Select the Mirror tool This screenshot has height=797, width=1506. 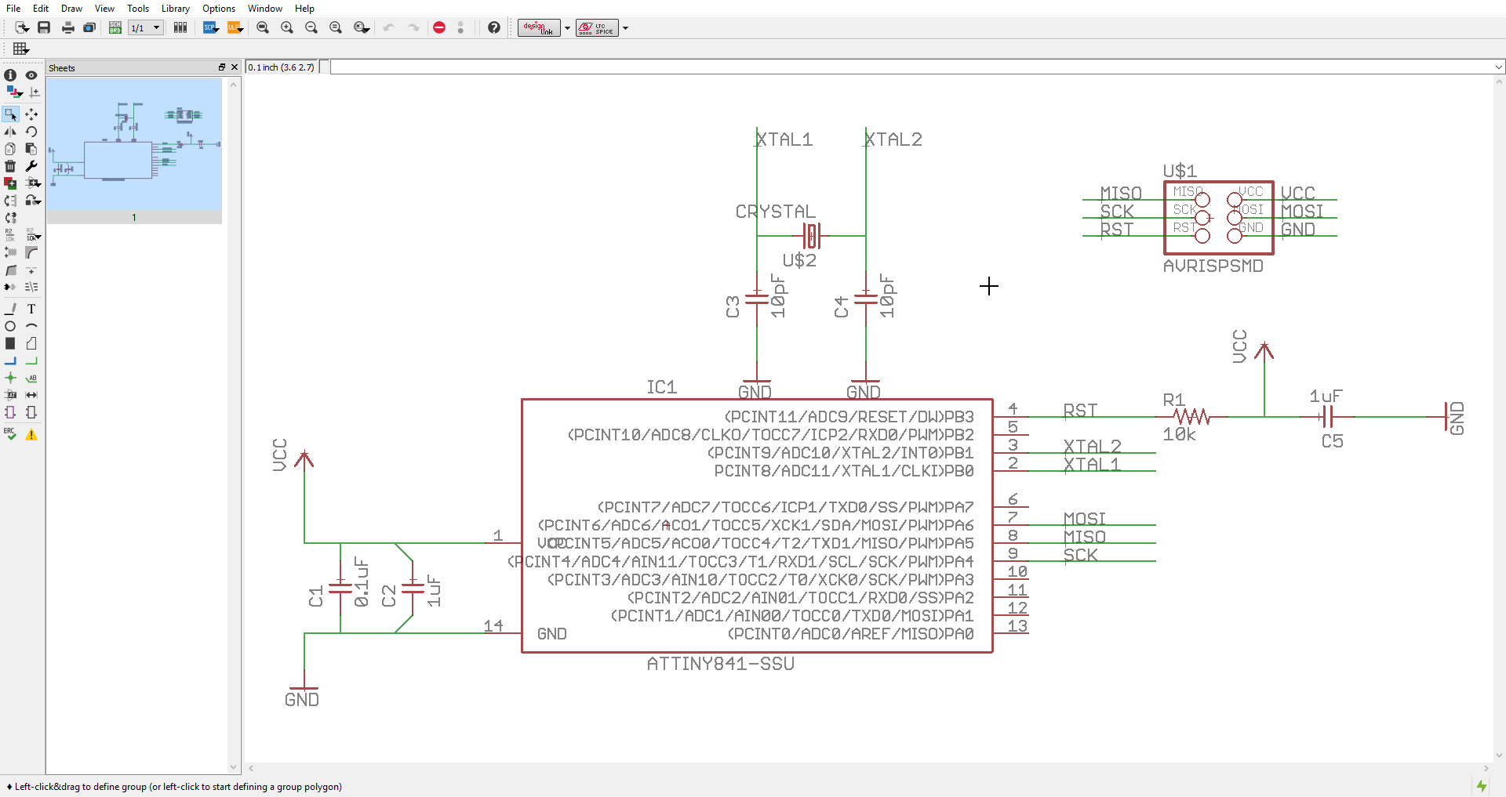click(10, 132)
